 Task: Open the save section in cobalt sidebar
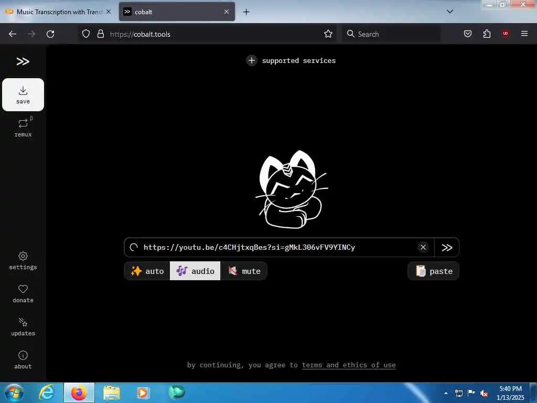pos(23,94)
